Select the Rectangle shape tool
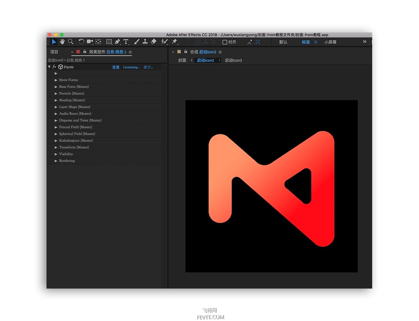 click(x=109, y=42)
